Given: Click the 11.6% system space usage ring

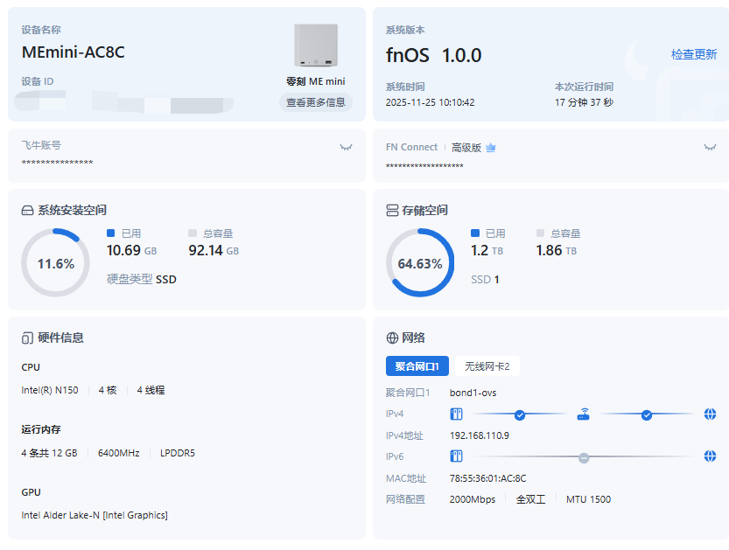Looking at the screenshot, I should [55, 263].
